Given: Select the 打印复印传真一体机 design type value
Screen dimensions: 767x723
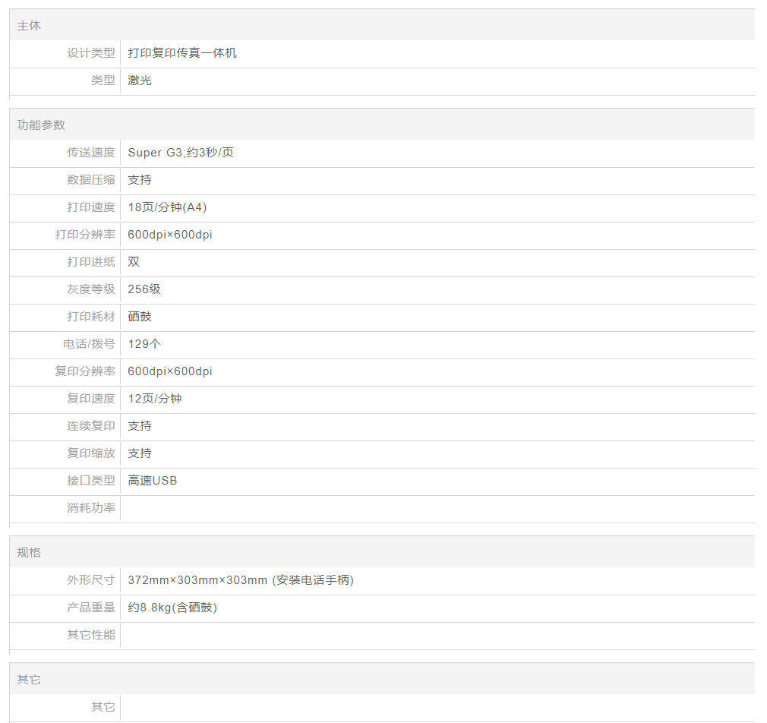Looking at the screenshot, I should click(182, 53).
